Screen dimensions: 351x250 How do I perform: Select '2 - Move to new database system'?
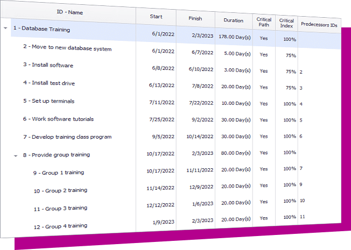pos(67,48)
